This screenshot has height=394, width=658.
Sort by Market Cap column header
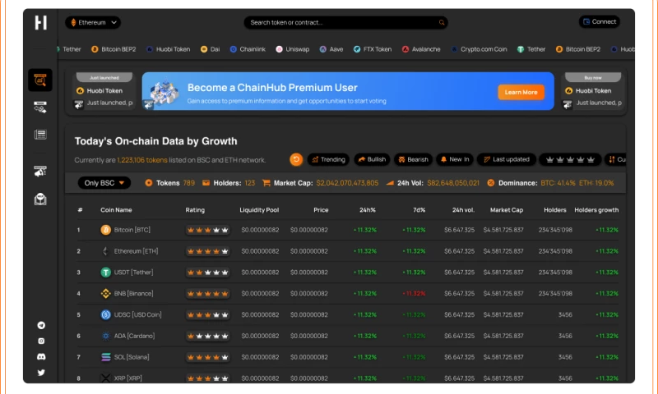click(507, 210)
